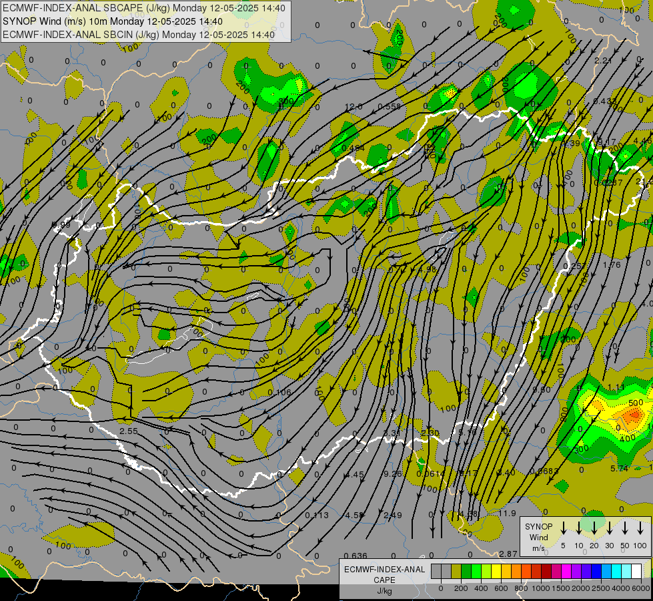Select the orange CAPE legend swatch
This screenshot has height=601, width=653.
coord(516,572)
